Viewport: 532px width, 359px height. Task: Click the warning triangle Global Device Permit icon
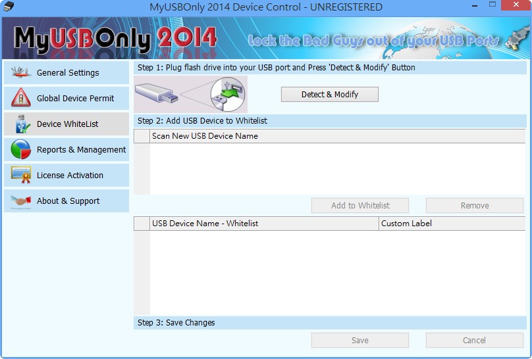(20, 98)
